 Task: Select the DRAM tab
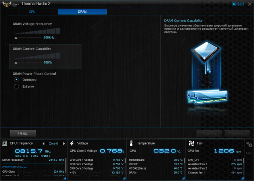pyautogui.click(x=82, y=12)
